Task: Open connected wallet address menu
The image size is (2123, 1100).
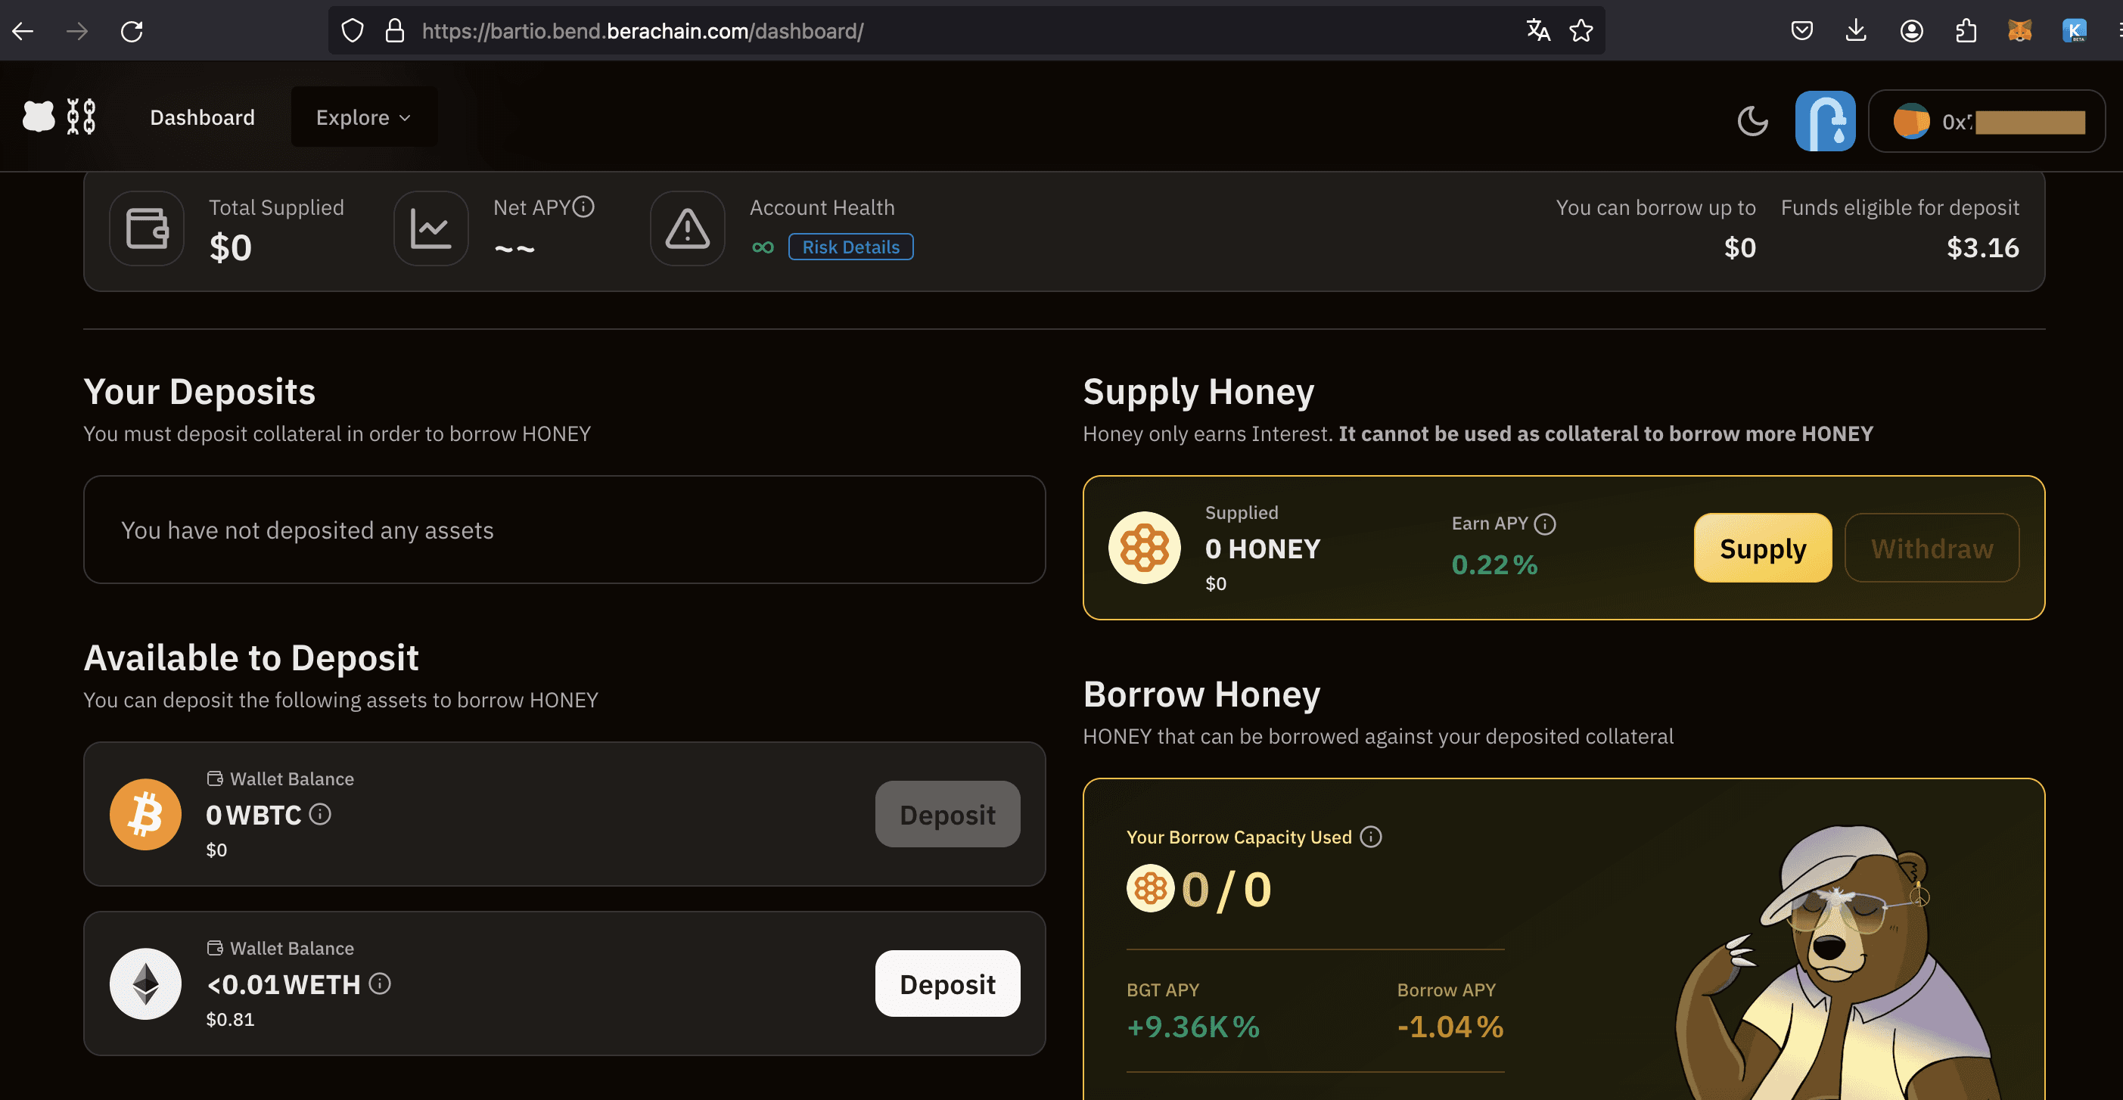Action: pyautogui.click(x=1986, y=121)
